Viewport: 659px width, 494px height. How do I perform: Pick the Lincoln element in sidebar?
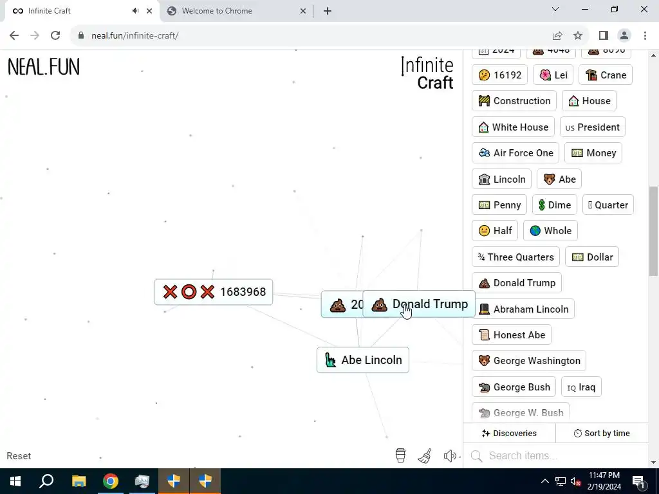click(x=501, y=179)
